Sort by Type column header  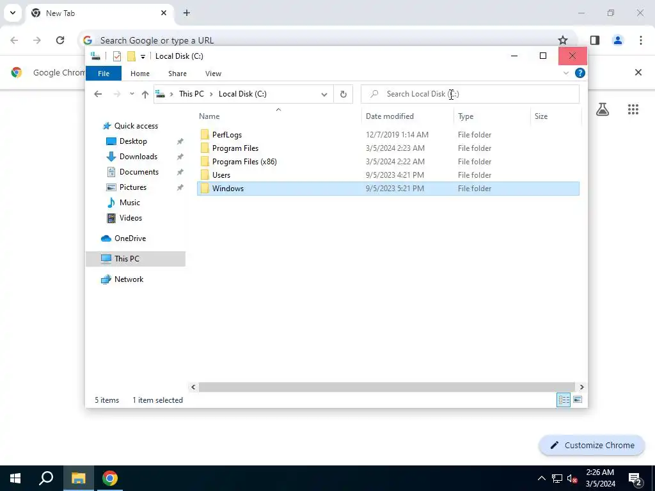click(x=492, y=116)
